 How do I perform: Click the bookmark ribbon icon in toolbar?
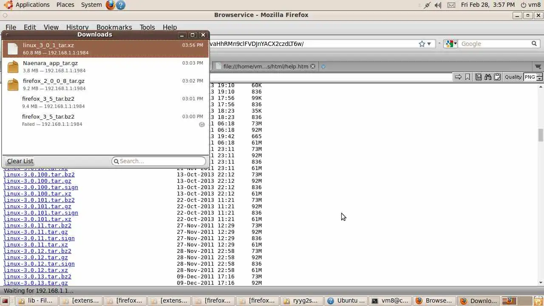tap(467, 77)
